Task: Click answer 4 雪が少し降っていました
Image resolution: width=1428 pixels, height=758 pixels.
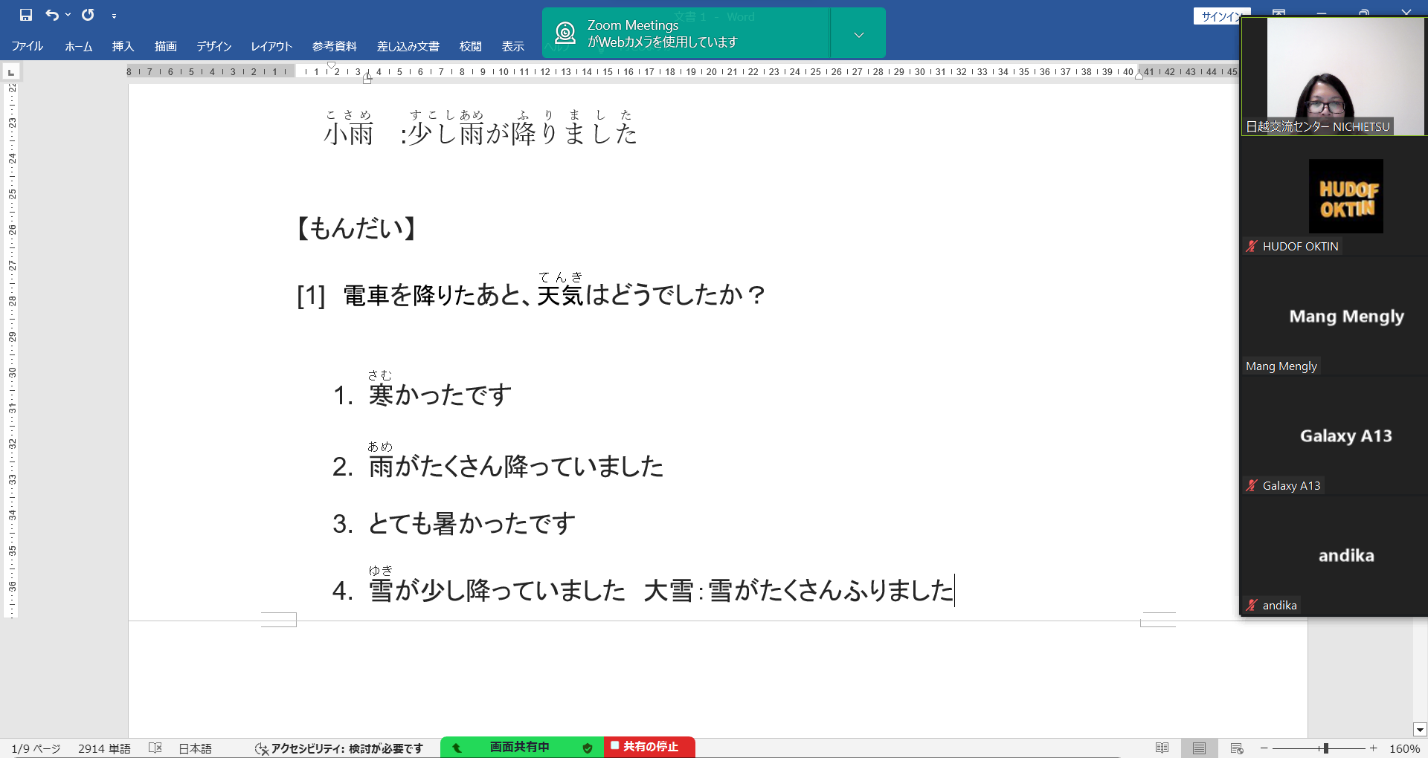Action: 497,591
